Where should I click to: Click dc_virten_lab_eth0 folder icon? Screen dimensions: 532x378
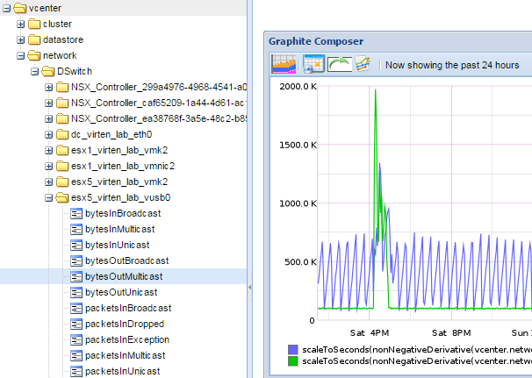(x=62, y=134)
